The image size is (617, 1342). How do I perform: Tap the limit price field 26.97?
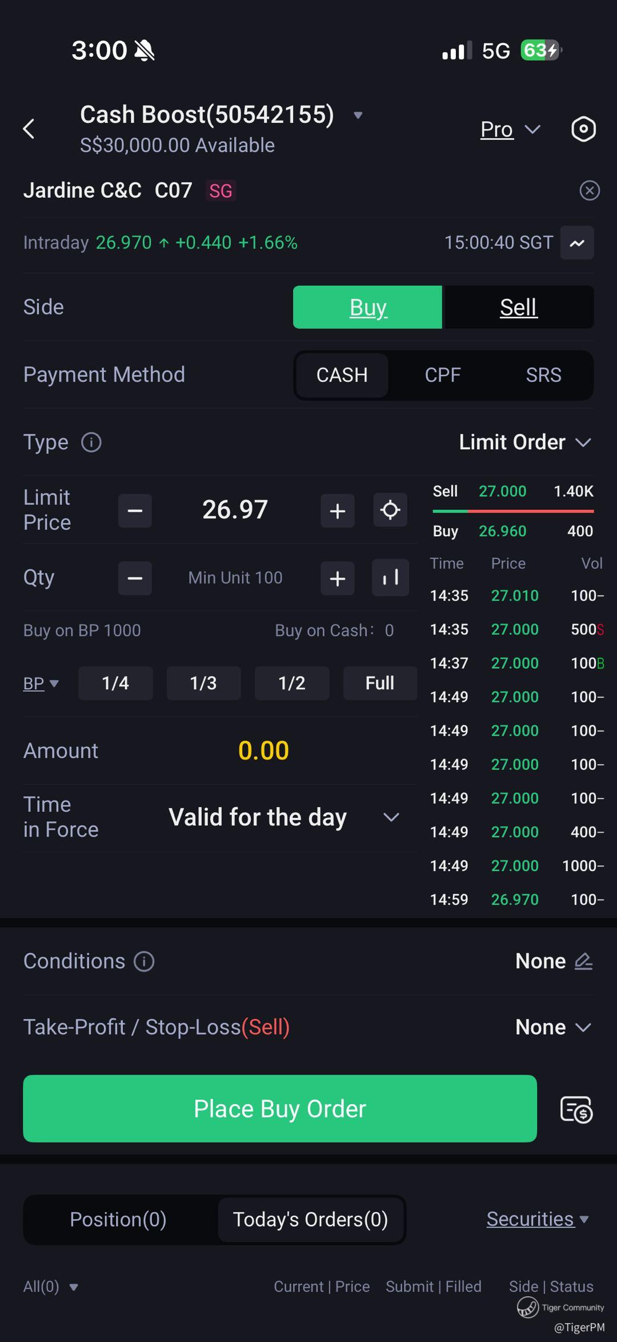pos(235,510)
